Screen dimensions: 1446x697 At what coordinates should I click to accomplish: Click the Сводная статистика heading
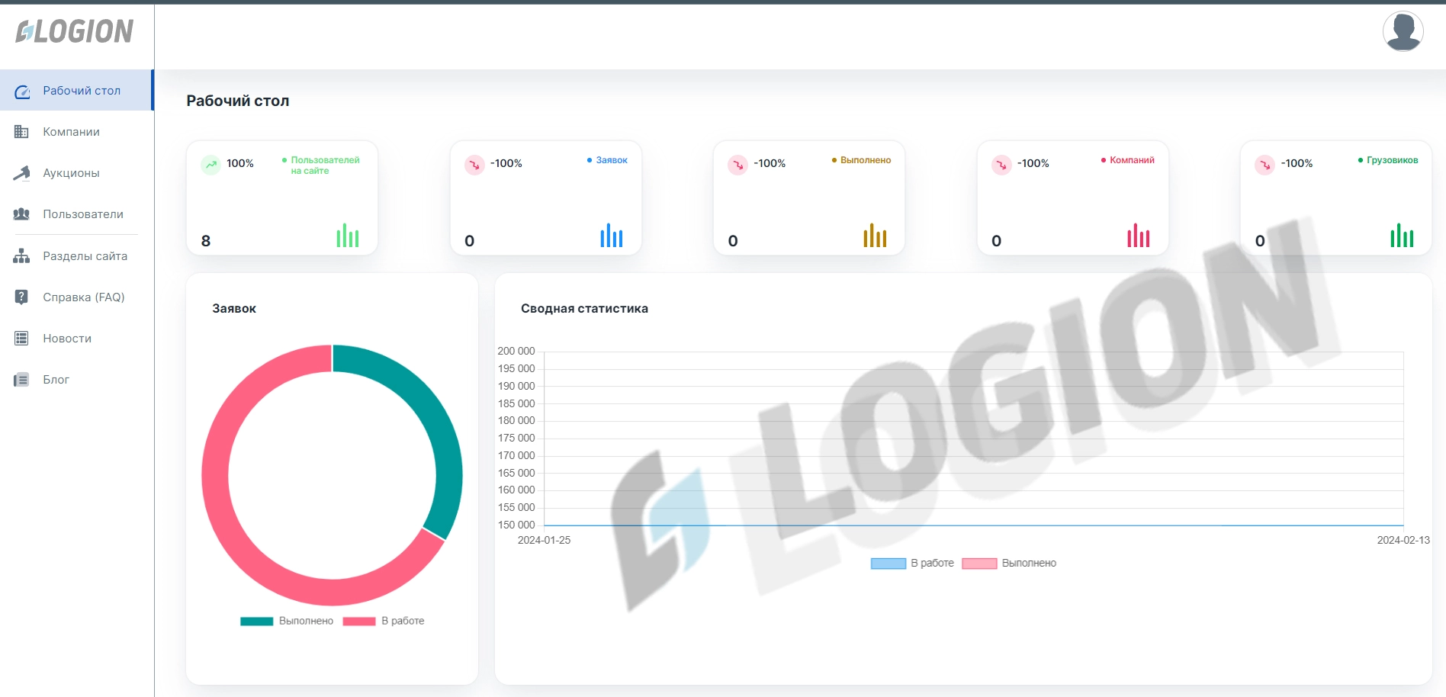(x=584, y=309)
